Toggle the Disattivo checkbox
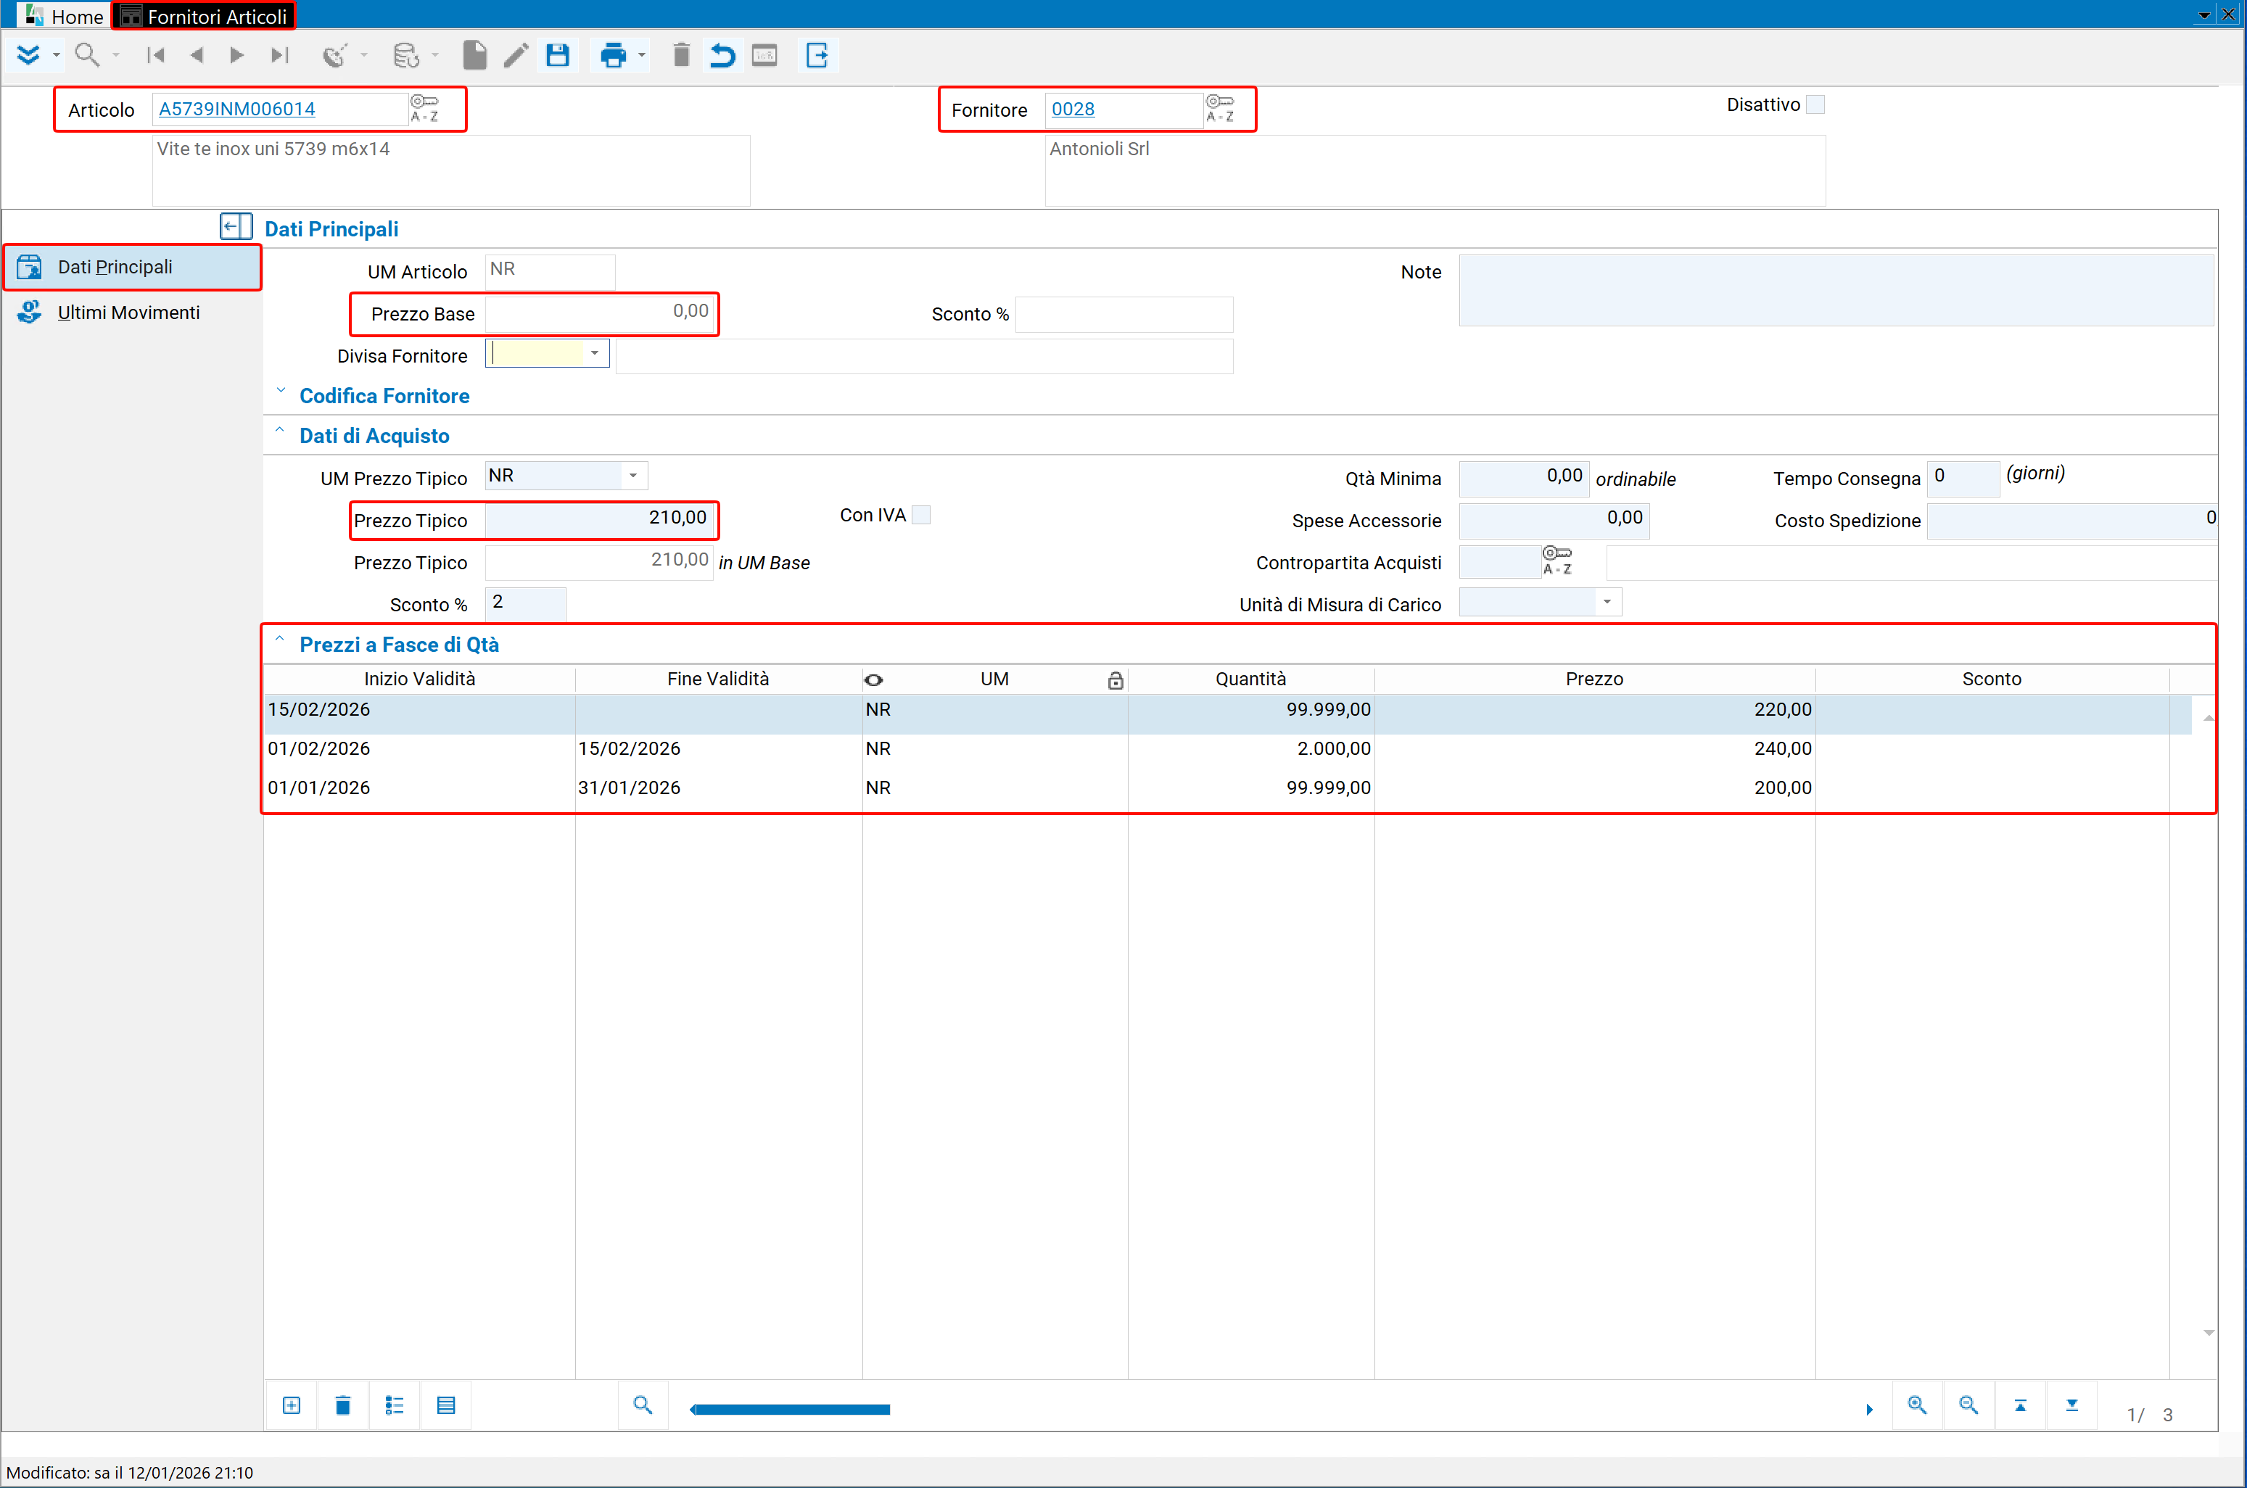 (x=1815, y=104)
